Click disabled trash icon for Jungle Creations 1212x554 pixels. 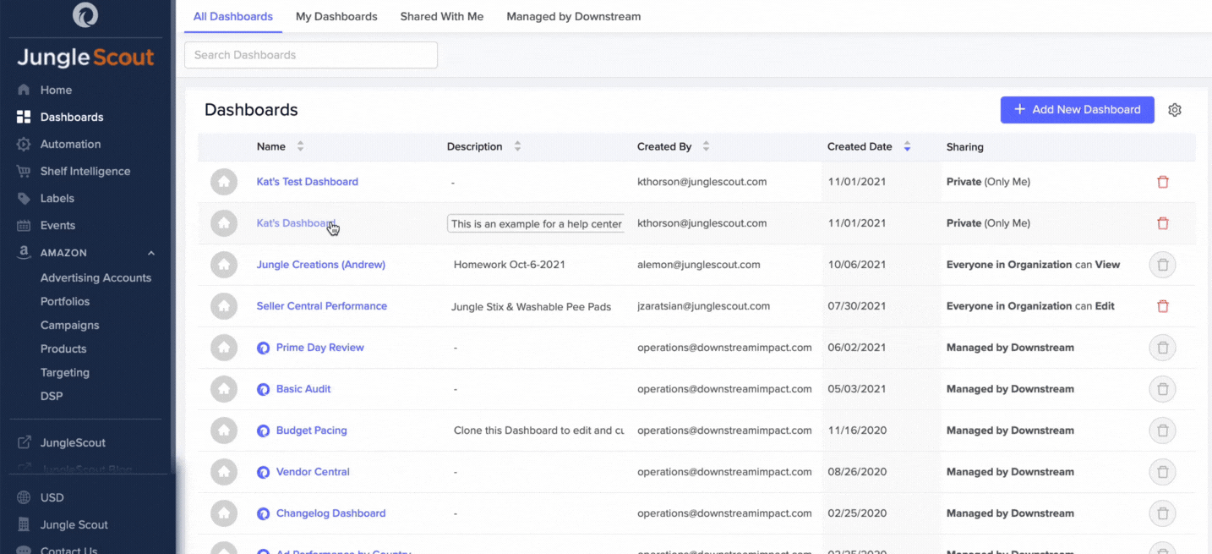[1163, 265]
